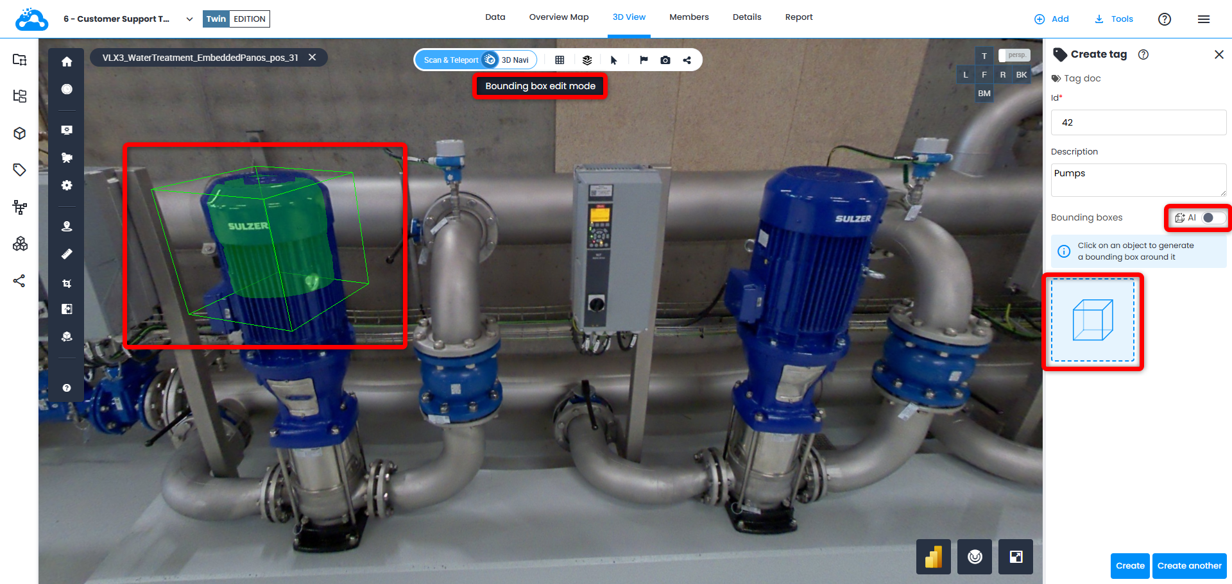Open the Members tab

(689, 17)
